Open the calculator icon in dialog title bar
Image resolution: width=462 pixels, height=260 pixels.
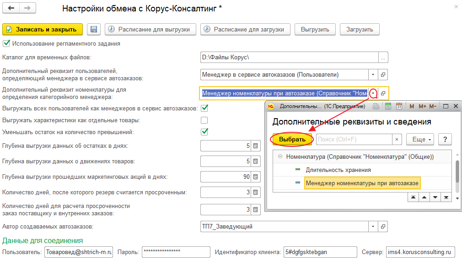point(388,106)
